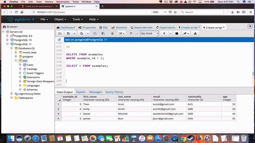Viewport: 255px width, 143px height.
Task: Click the pgAdmin 4 logo
Action: pos(21,19)
